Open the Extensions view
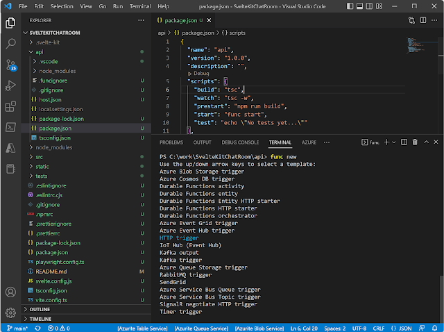444x332 pixels. [x=10, y=106]
